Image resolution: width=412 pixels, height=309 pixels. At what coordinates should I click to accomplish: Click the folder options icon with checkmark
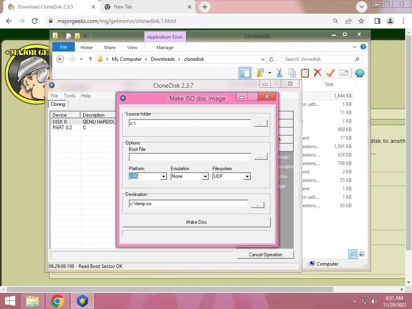[x=260, y=73]
